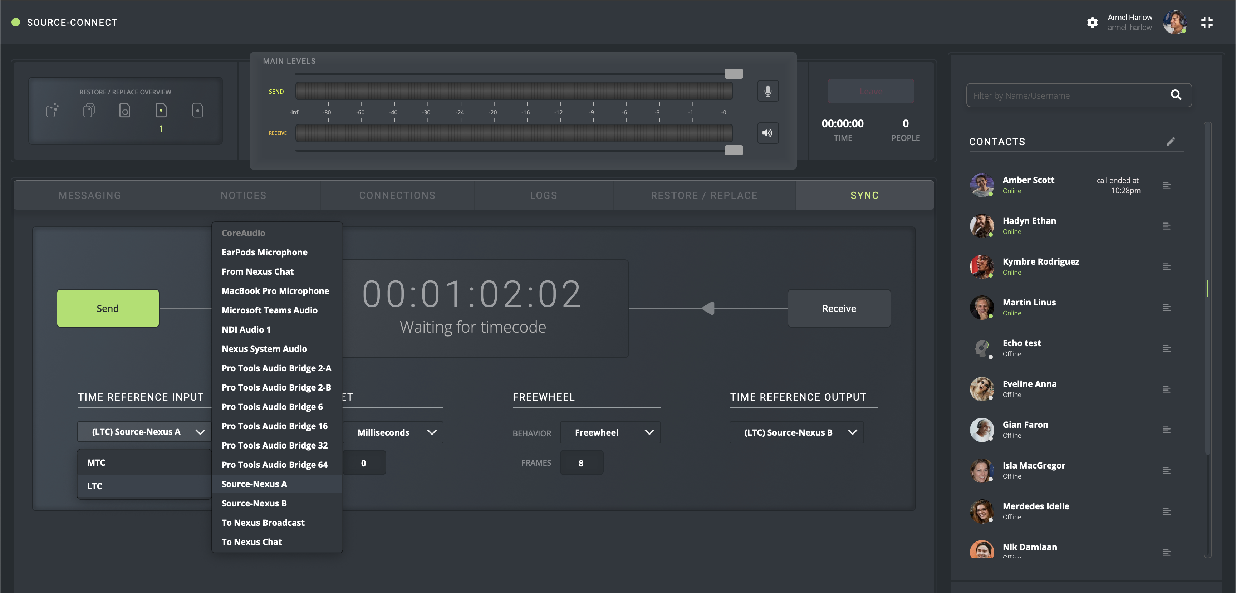Expand Time Reference Output dropdown
Screen dimensions: 1236x593
coord(796,432)
